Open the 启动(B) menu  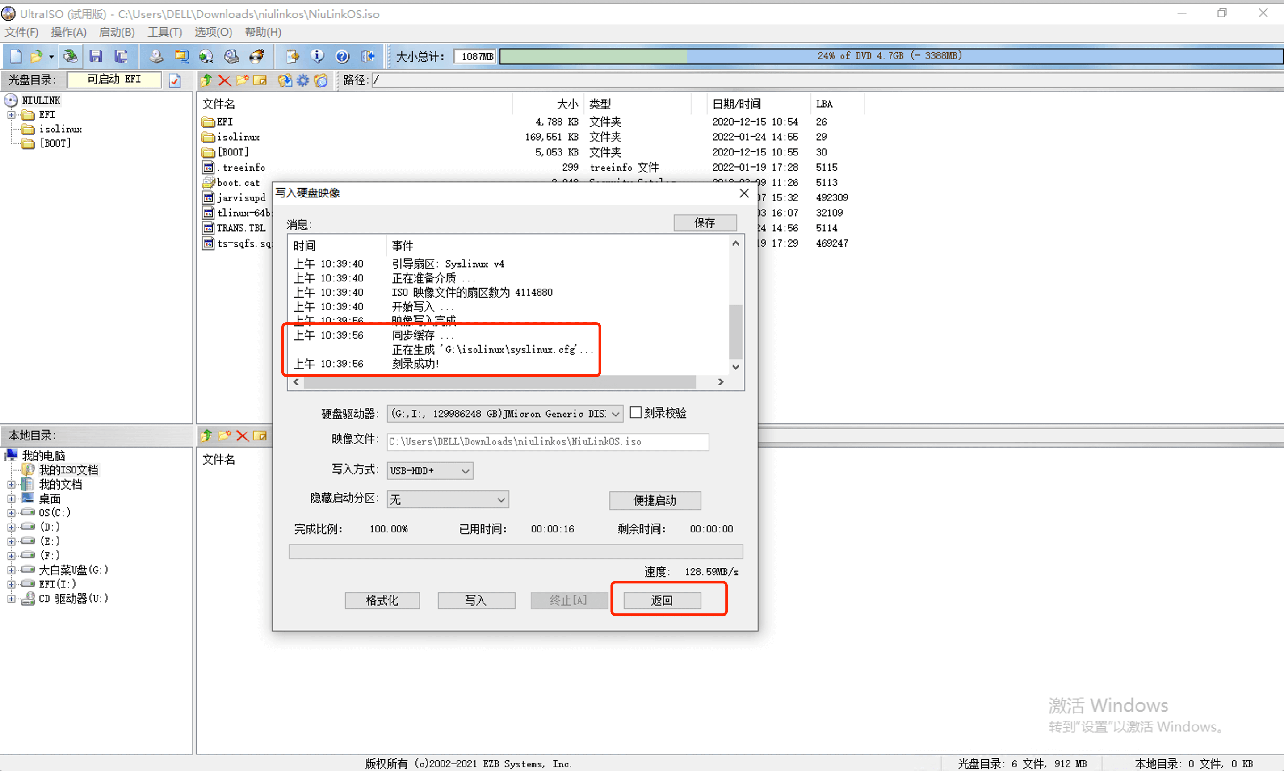tap(117, 32)
